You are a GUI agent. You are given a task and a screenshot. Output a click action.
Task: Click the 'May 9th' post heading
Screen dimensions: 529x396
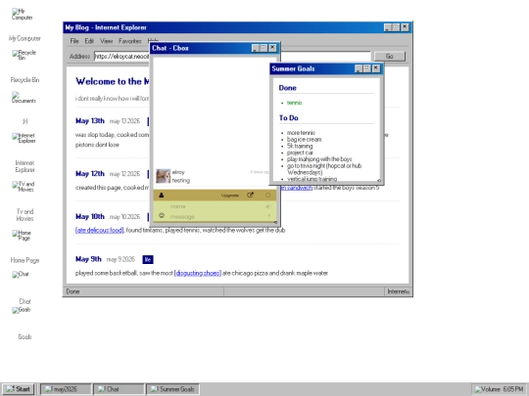88,259
